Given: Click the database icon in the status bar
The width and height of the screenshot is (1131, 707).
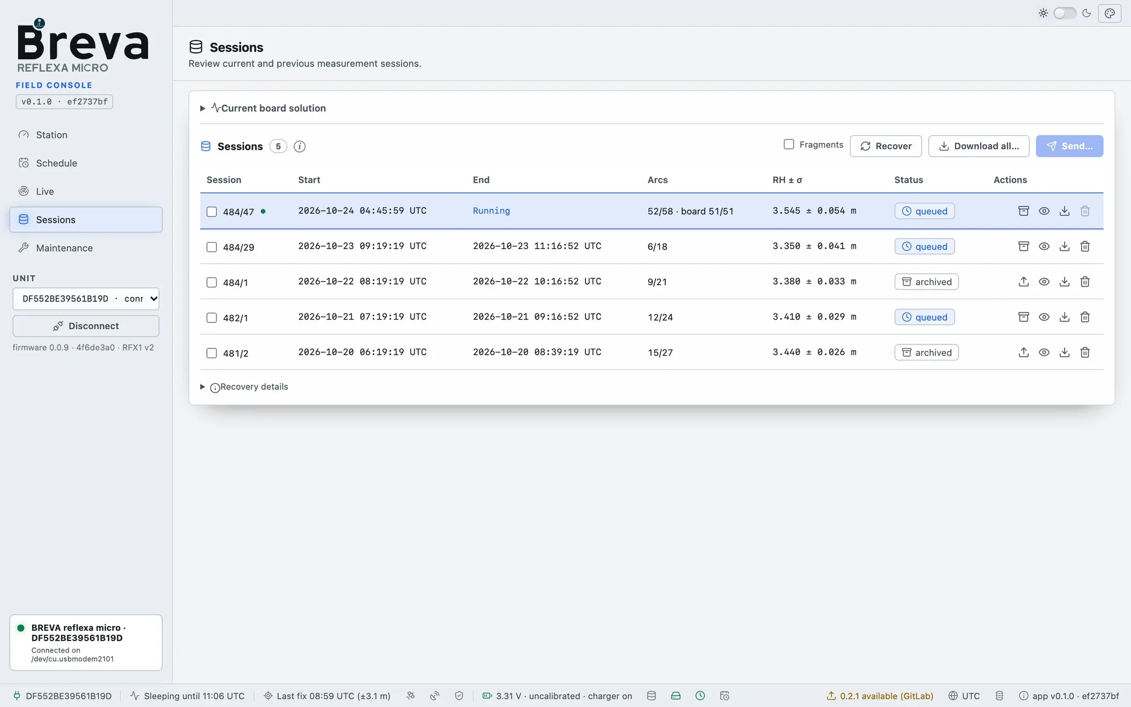Looking at the screenshot, I should click(x=651, y=696).
